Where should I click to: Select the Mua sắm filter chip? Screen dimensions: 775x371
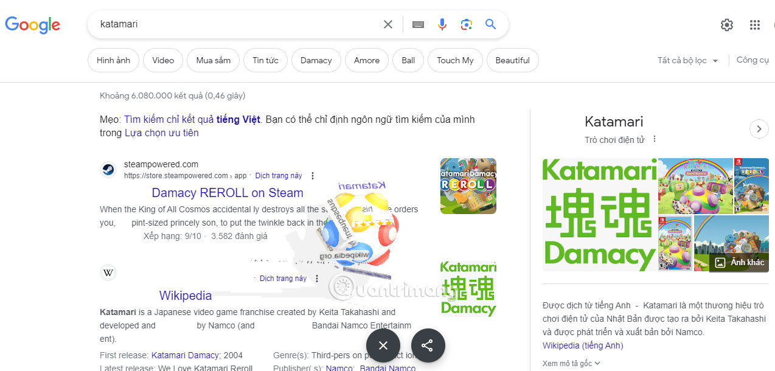[214, 60]
